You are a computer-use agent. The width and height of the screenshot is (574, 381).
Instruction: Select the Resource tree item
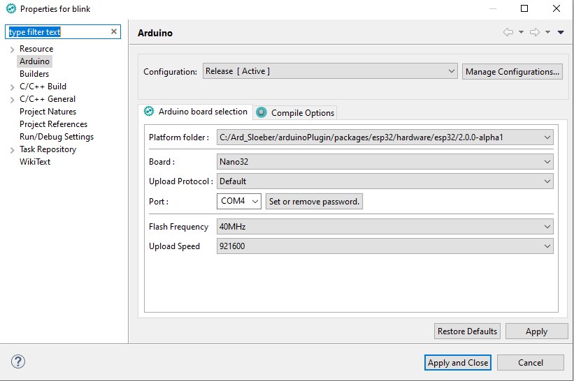tap(36, 49)
